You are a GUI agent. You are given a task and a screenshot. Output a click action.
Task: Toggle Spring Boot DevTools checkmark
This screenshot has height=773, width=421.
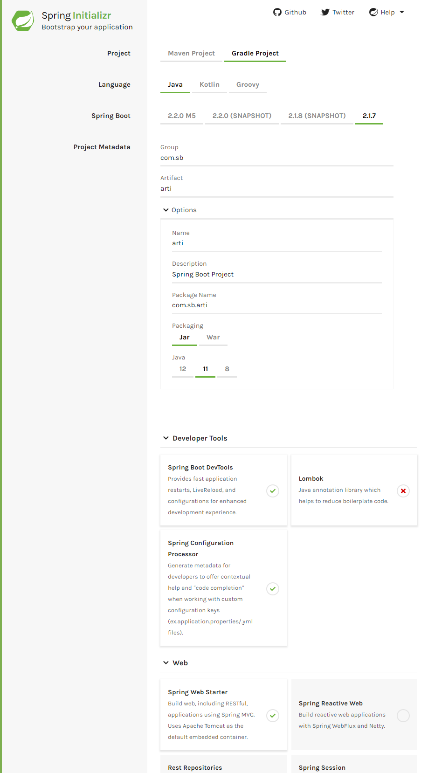273,491
